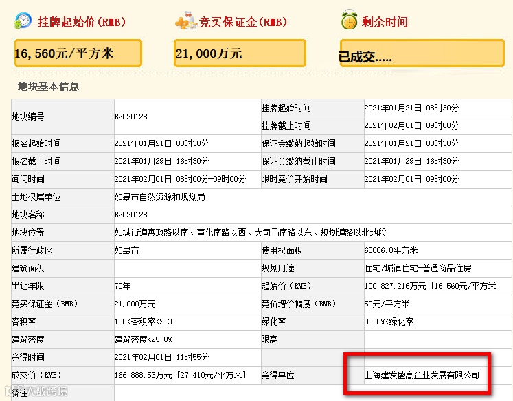Click the 限时竞价开始时间 label
Screen dimensions: 513x401
[x=295, y=179]
